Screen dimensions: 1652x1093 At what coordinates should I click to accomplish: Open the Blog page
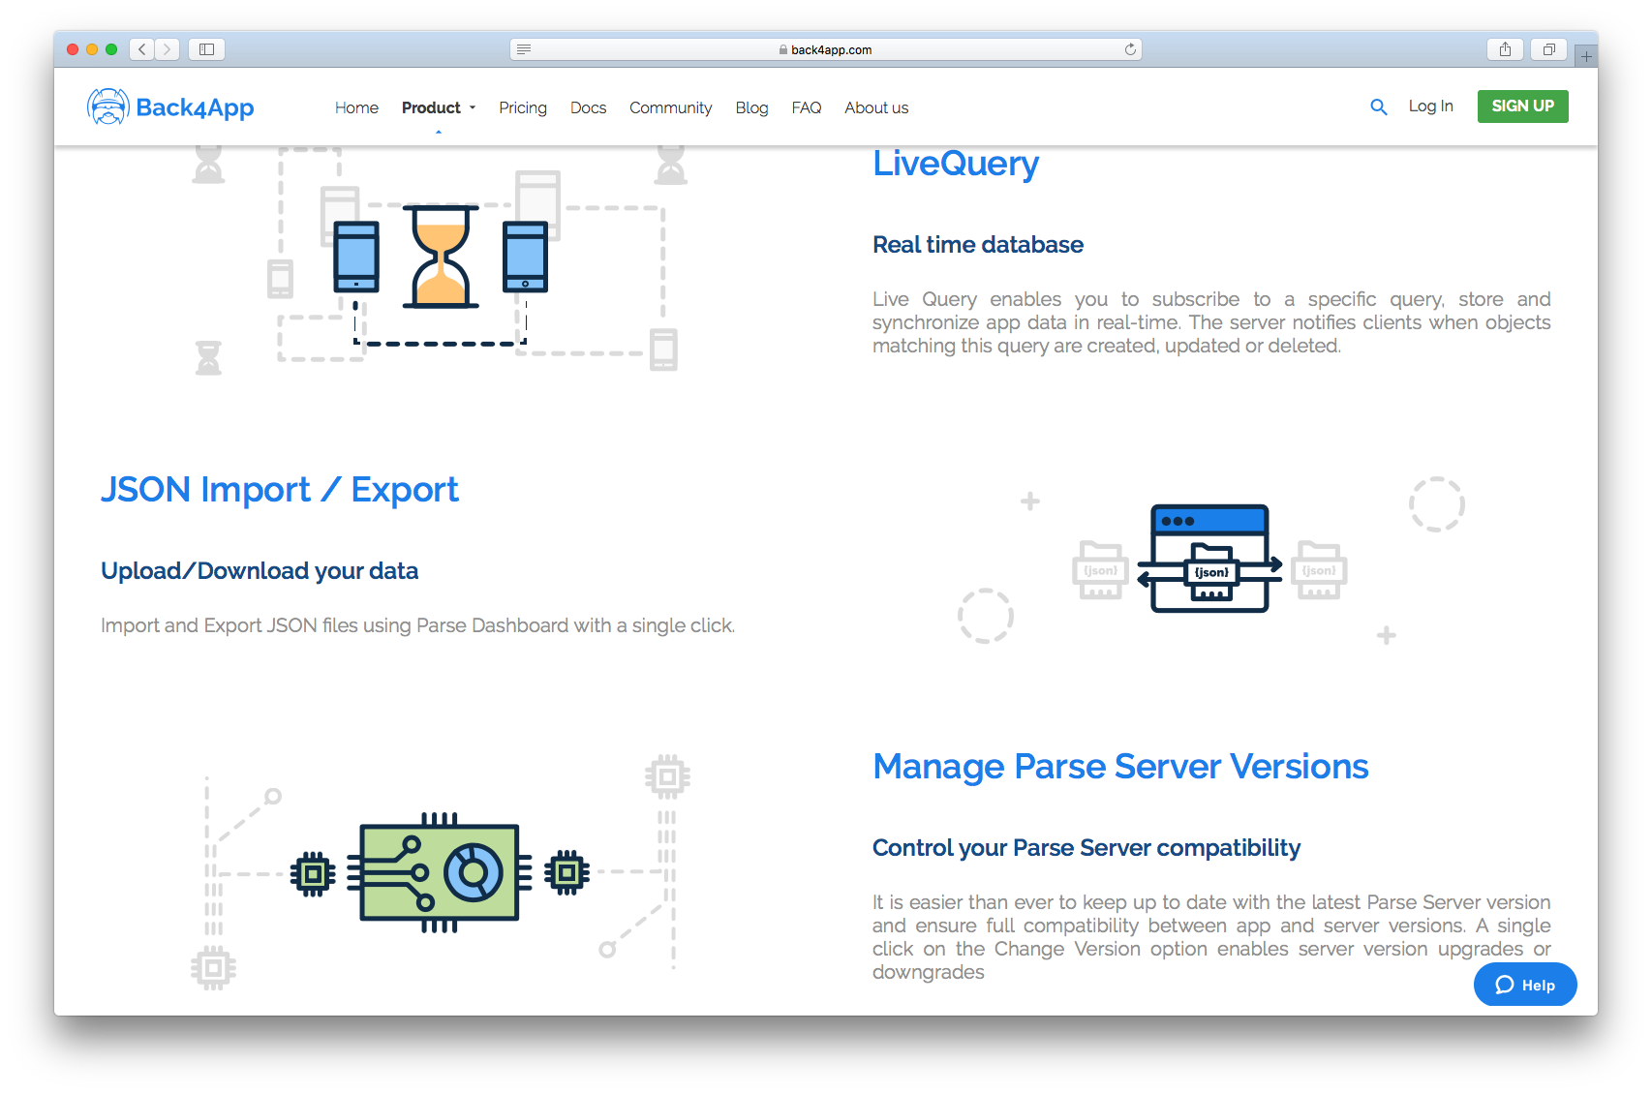(x=751, y=107)
